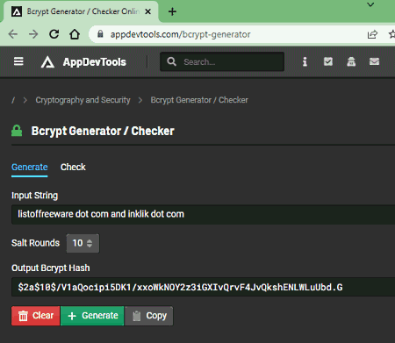This screenshot has height=343, width=395.
Task: Click the AppDevTools triangle logo
Action: [47, 62]
